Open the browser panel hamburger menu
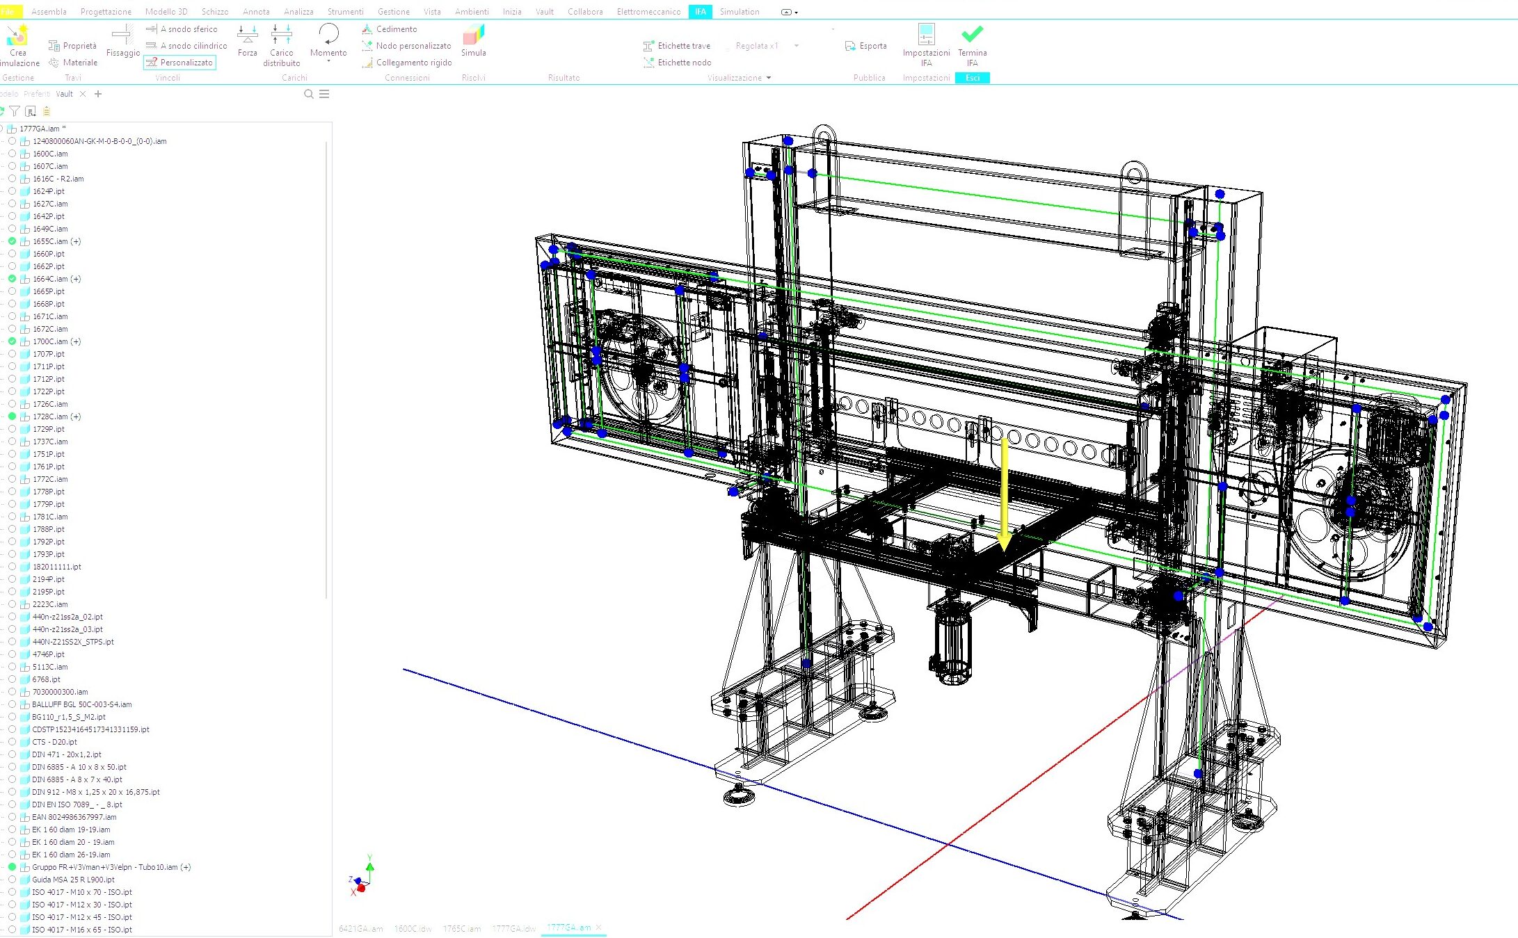Viewport: 1518px width, 938px height. coord(324,94)
